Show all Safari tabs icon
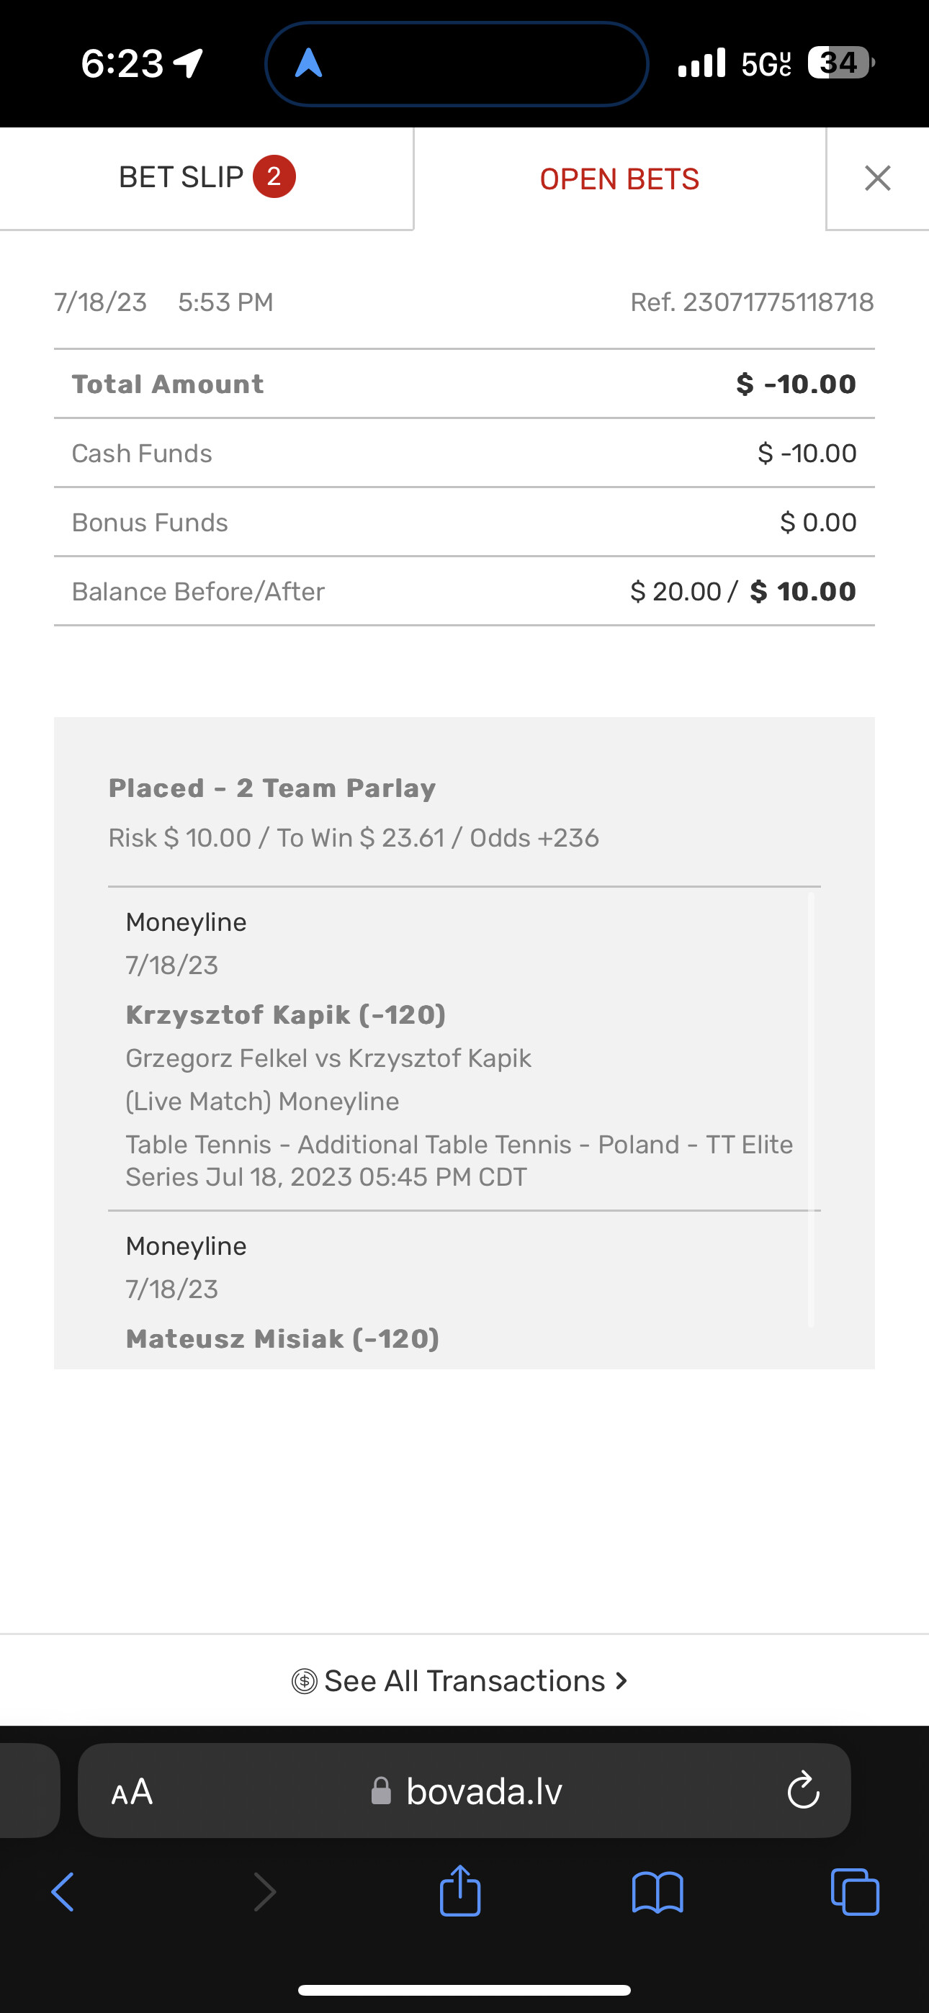The image size is (929, 2013). point(855,1892)
